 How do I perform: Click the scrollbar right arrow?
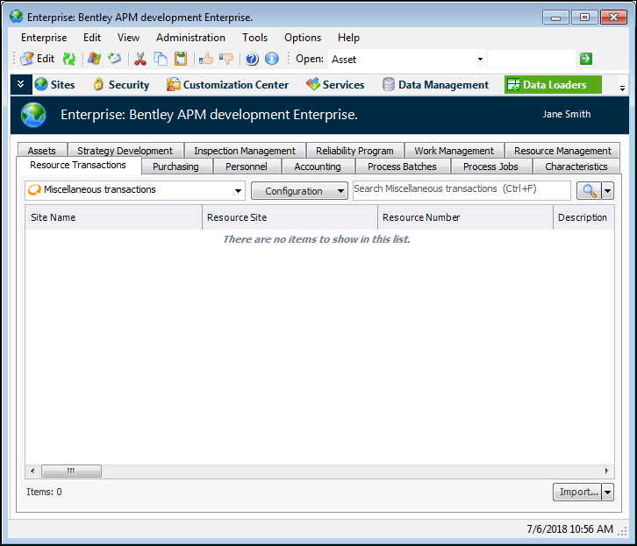(x=607, y=471)
